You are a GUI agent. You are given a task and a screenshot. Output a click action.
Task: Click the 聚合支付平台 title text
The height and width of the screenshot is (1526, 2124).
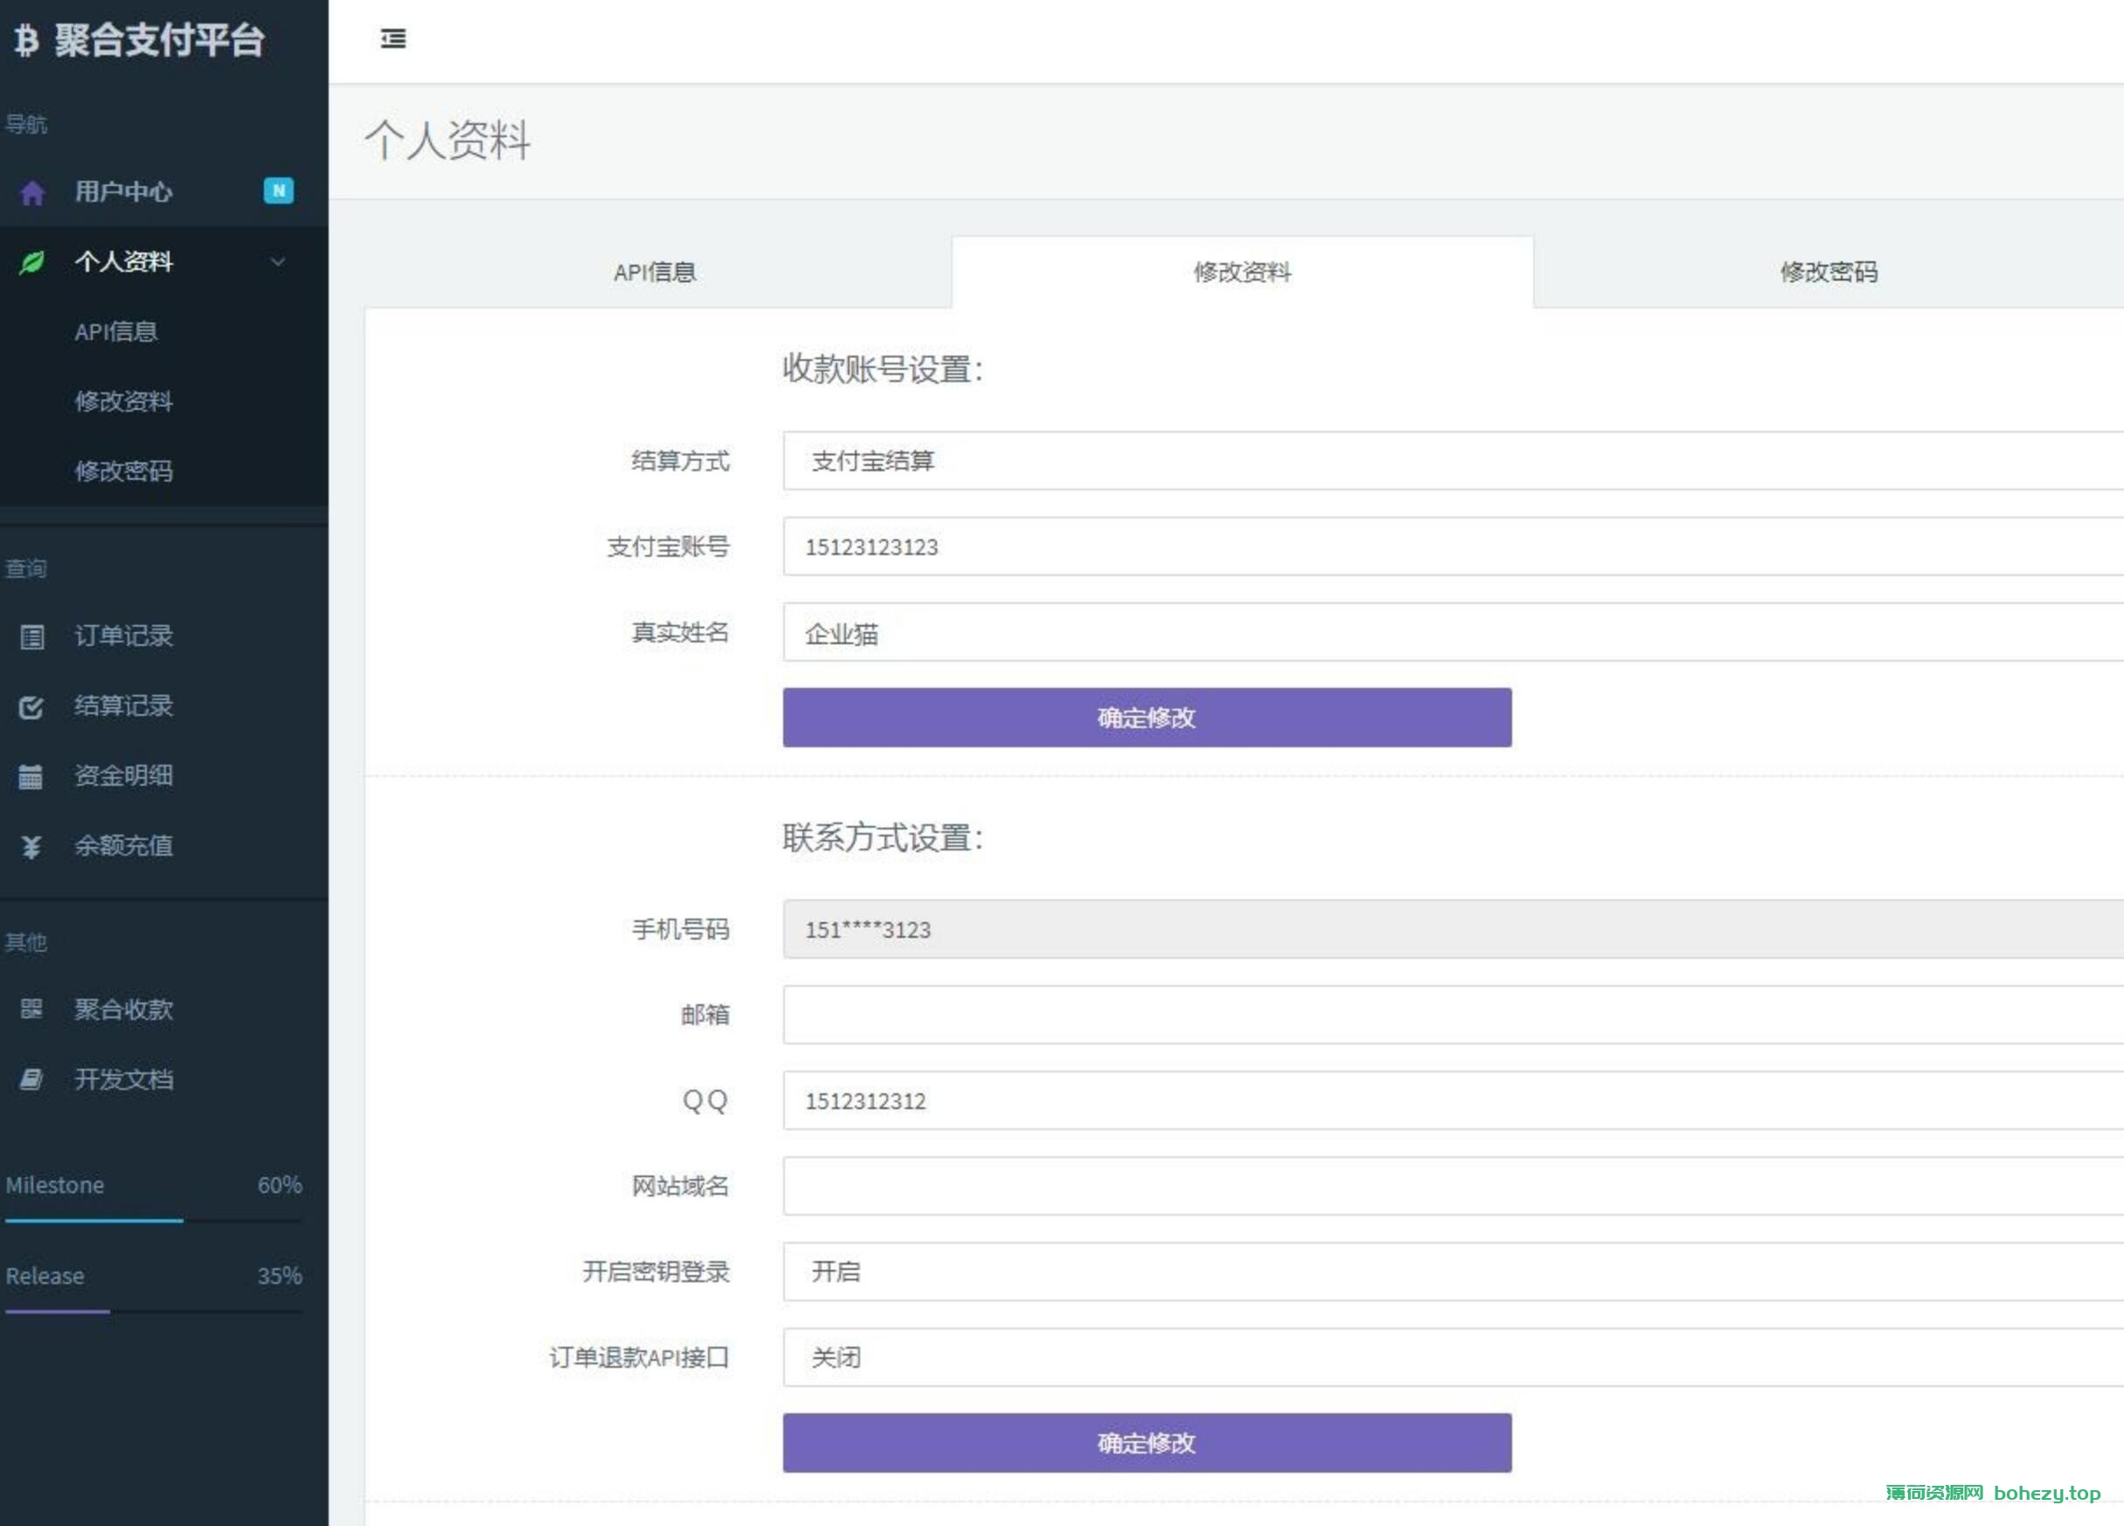tap(159, 40)
